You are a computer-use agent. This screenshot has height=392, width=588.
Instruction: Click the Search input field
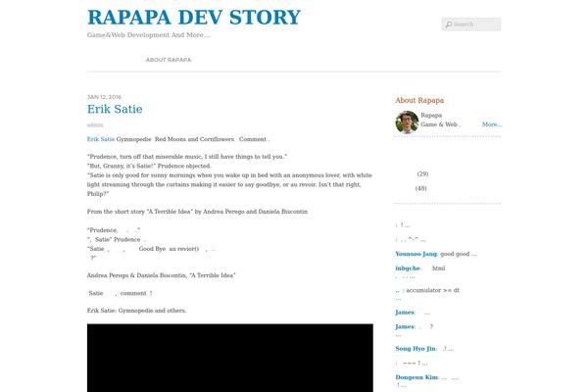tap(471, 24)
